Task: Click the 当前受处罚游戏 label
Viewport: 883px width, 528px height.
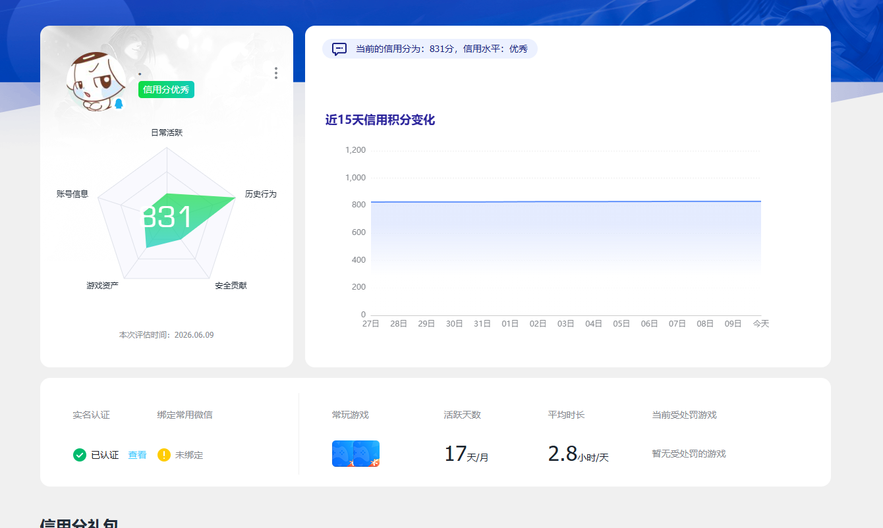Action: (x=684, y=415)
